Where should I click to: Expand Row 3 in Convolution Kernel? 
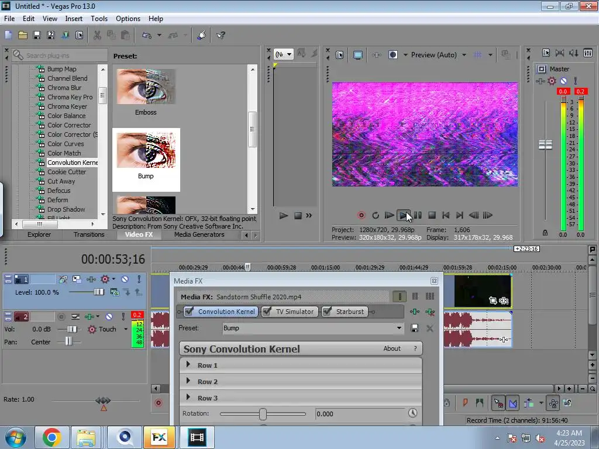[x=188, y=397]
